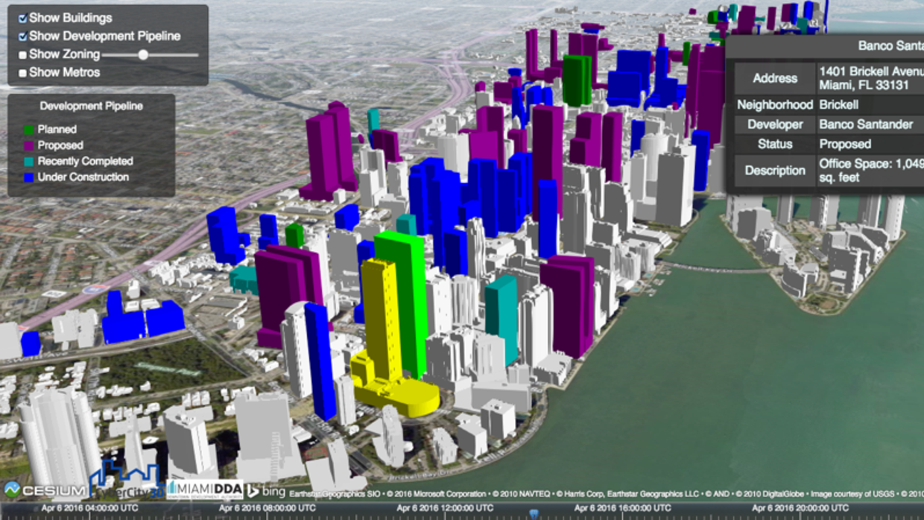The width and height of the screenshot is (924, 520).
Task: Click the Cesium logo
Action: pyautogui.click(x=46, y=489)
